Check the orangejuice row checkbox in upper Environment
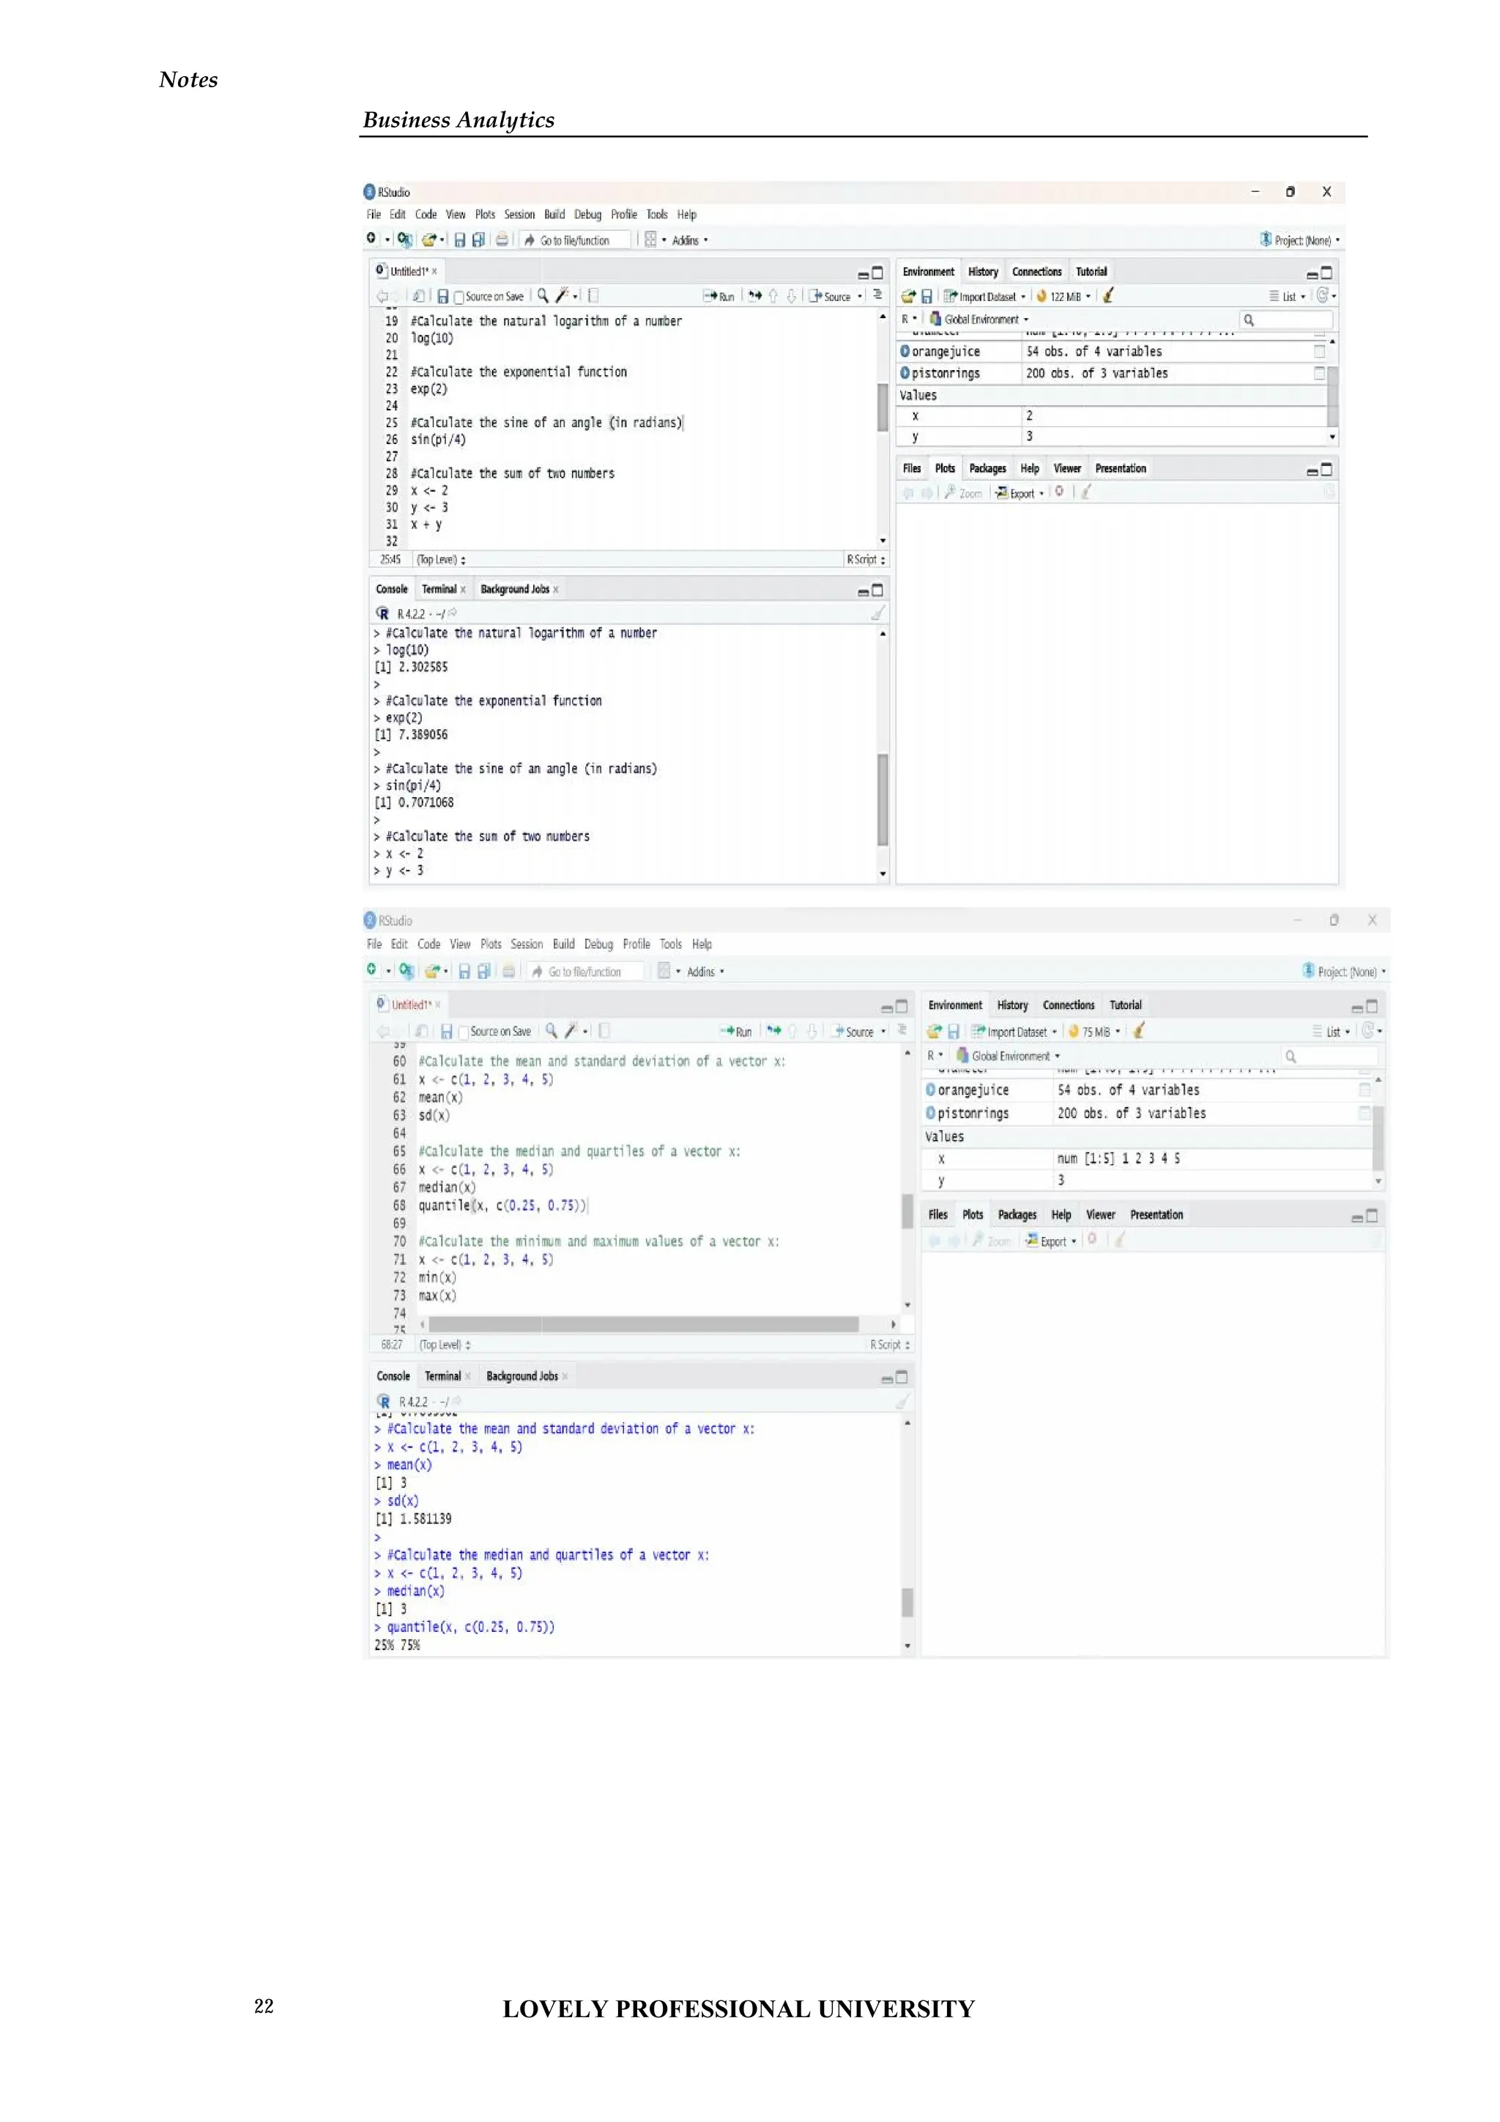The width and height of the screenshot is (1500, 2122). point(1319,351)
